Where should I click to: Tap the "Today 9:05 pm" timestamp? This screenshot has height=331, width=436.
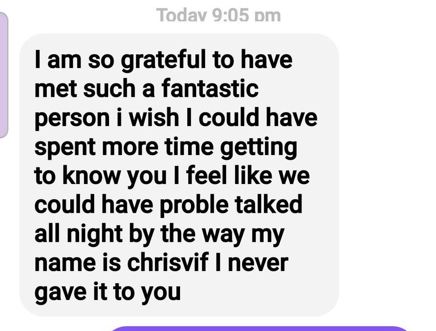pyautogui.click(x=218, y=15)
